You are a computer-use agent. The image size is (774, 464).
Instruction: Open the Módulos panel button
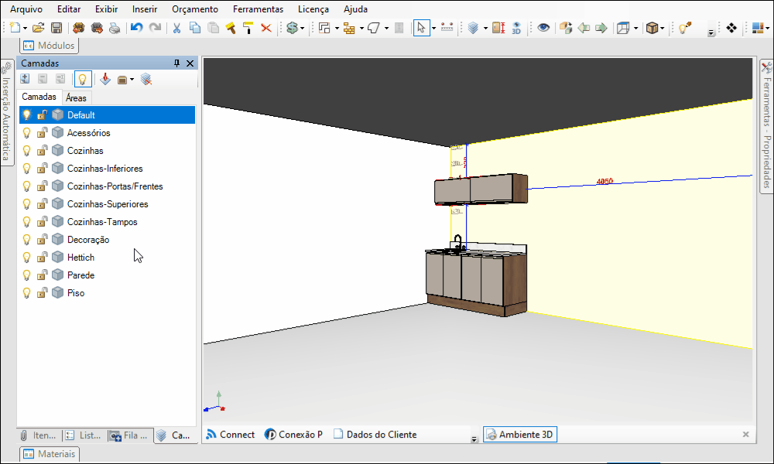(50, 46)
